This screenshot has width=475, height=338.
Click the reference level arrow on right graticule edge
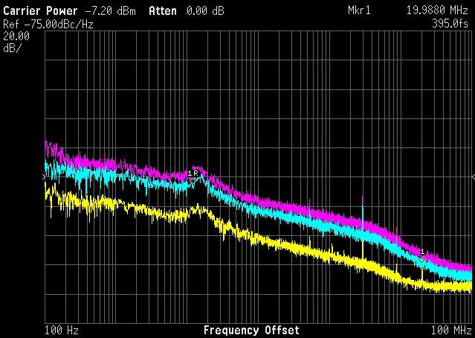[x=474, y=176]
